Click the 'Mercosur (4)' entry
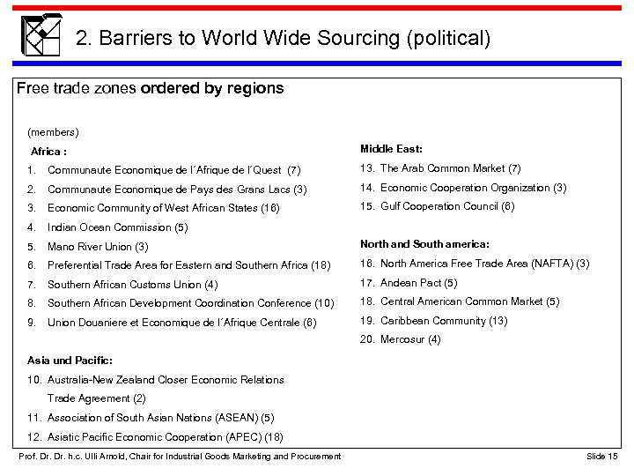634x476 pixels. (410, 339)
